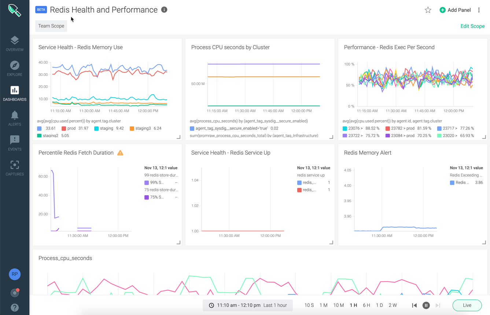Click the resize handle of Redis Exec Per Second panel
Image resolution: width=490 pixels, height=315 pixels.
tap(484, 137)
